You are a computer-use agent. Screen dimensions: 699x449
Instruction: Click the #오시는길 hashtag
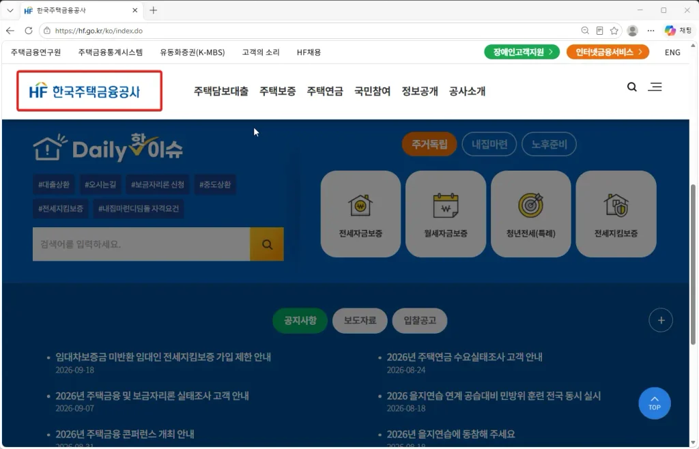point(100,184)
